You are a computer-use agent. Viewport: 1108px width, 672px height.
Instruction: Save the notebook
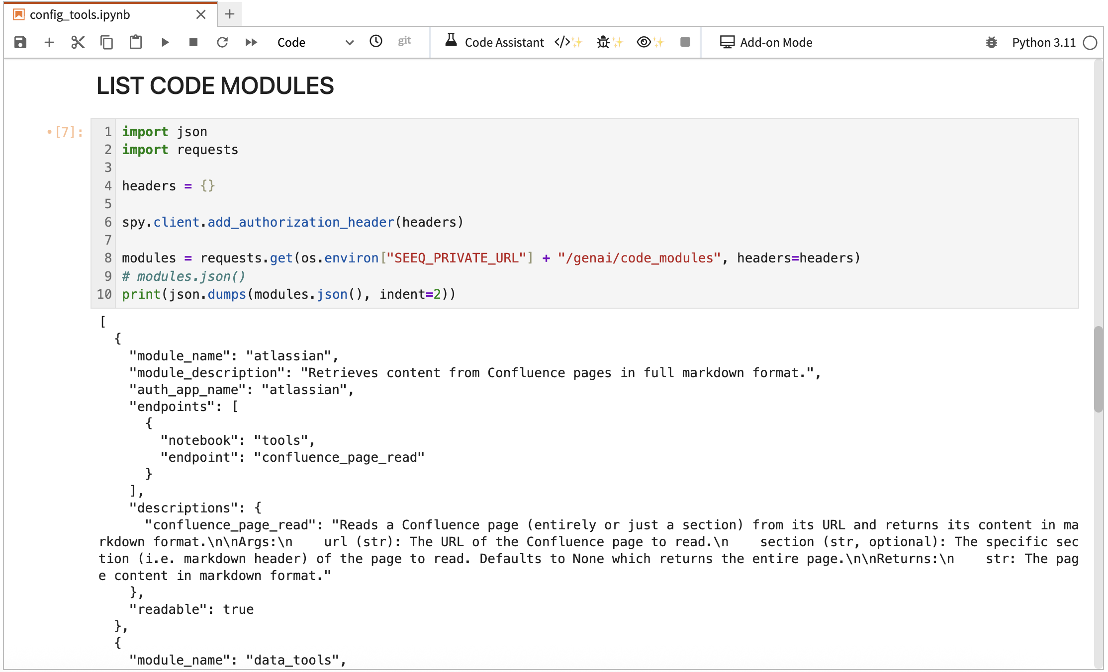[x=19, y=42]
